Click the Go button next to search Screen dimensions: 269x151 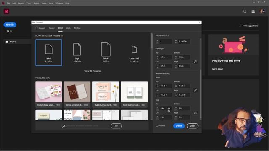(116, 126)
